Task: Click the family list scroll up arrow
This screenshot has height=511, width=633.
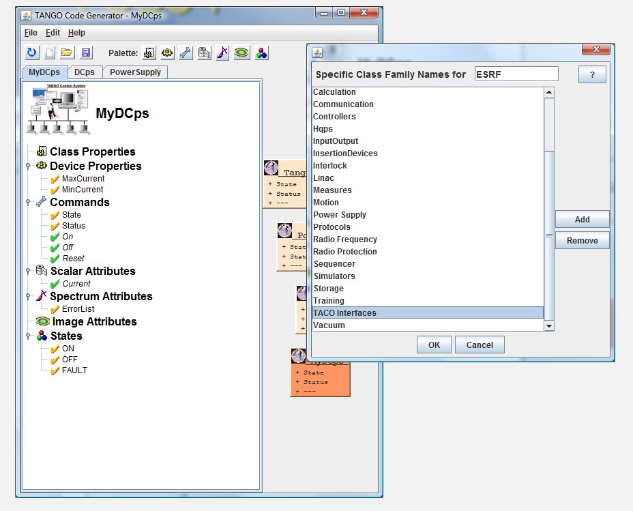Action: coord(549,92)
